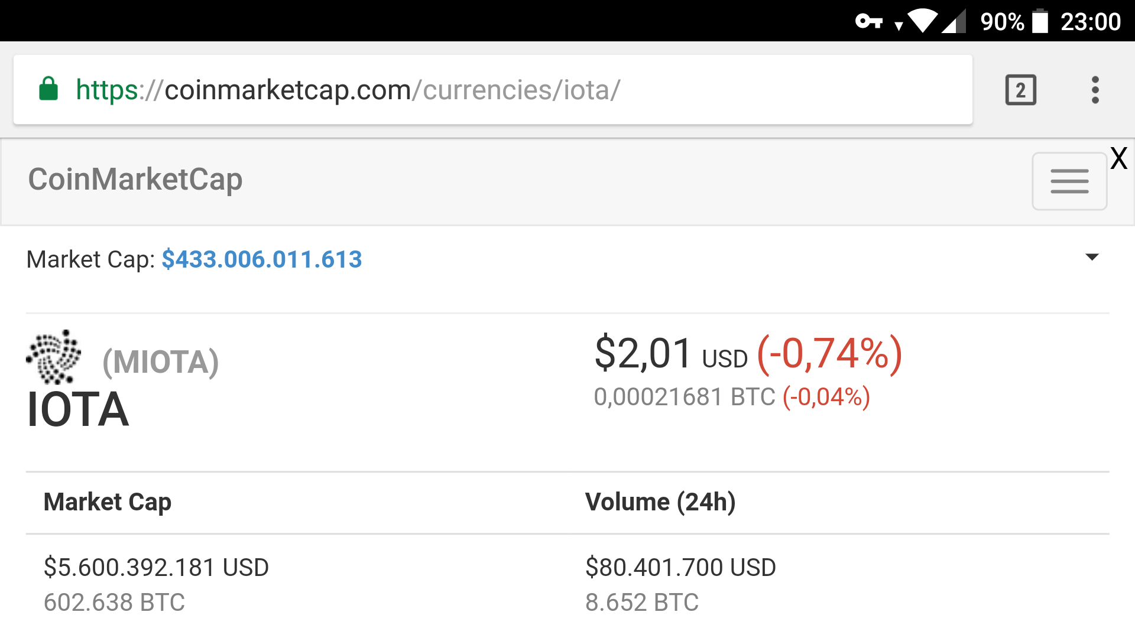Select the Market Cap column header

pyautogui.click(x=108, y=502)
